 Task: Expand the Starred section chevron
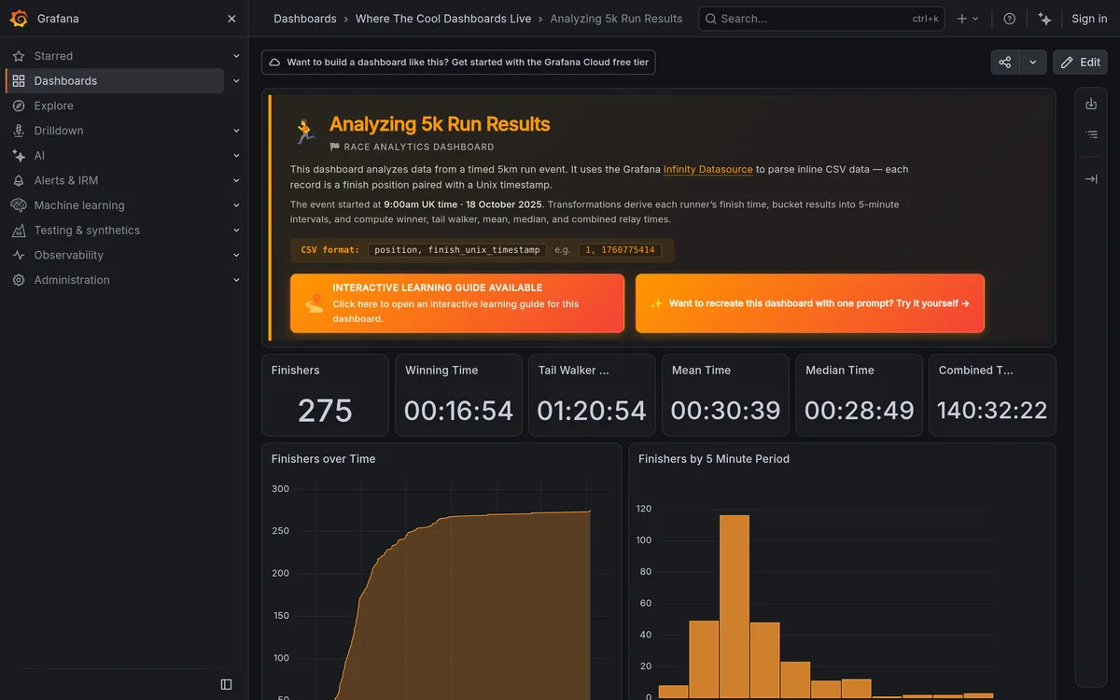(236, 56)
